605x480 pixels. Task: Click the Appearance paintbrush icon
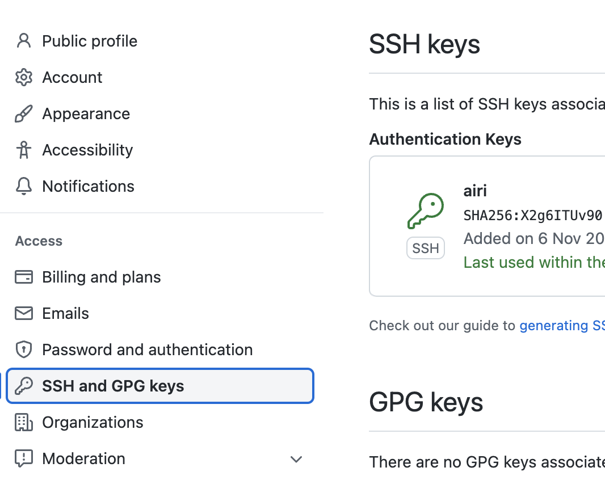click(x=23, y=114)
